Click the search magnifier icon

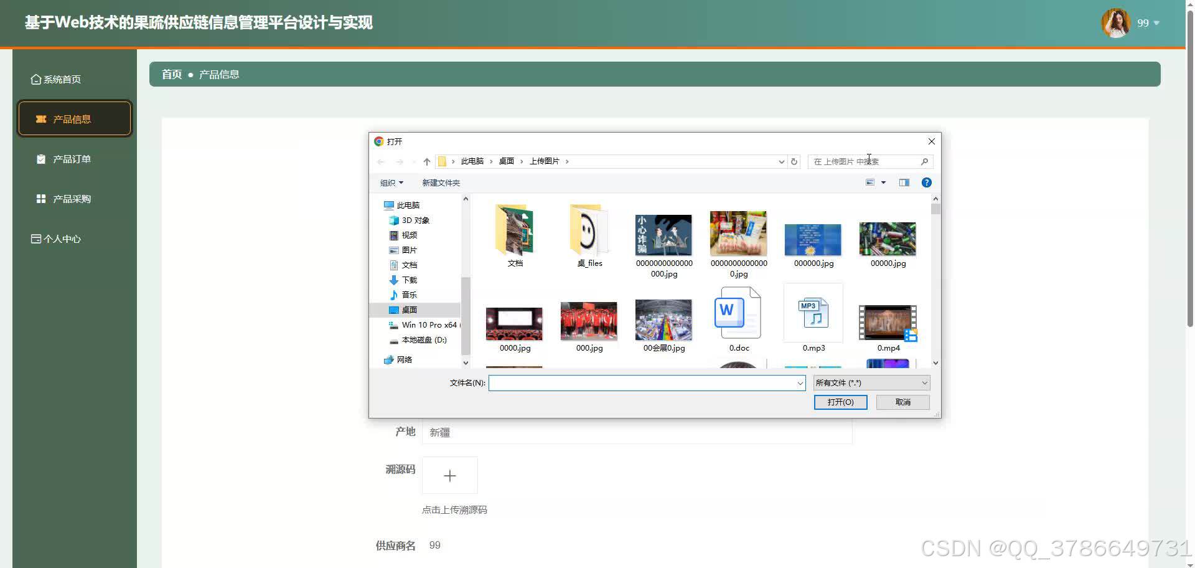924,161
